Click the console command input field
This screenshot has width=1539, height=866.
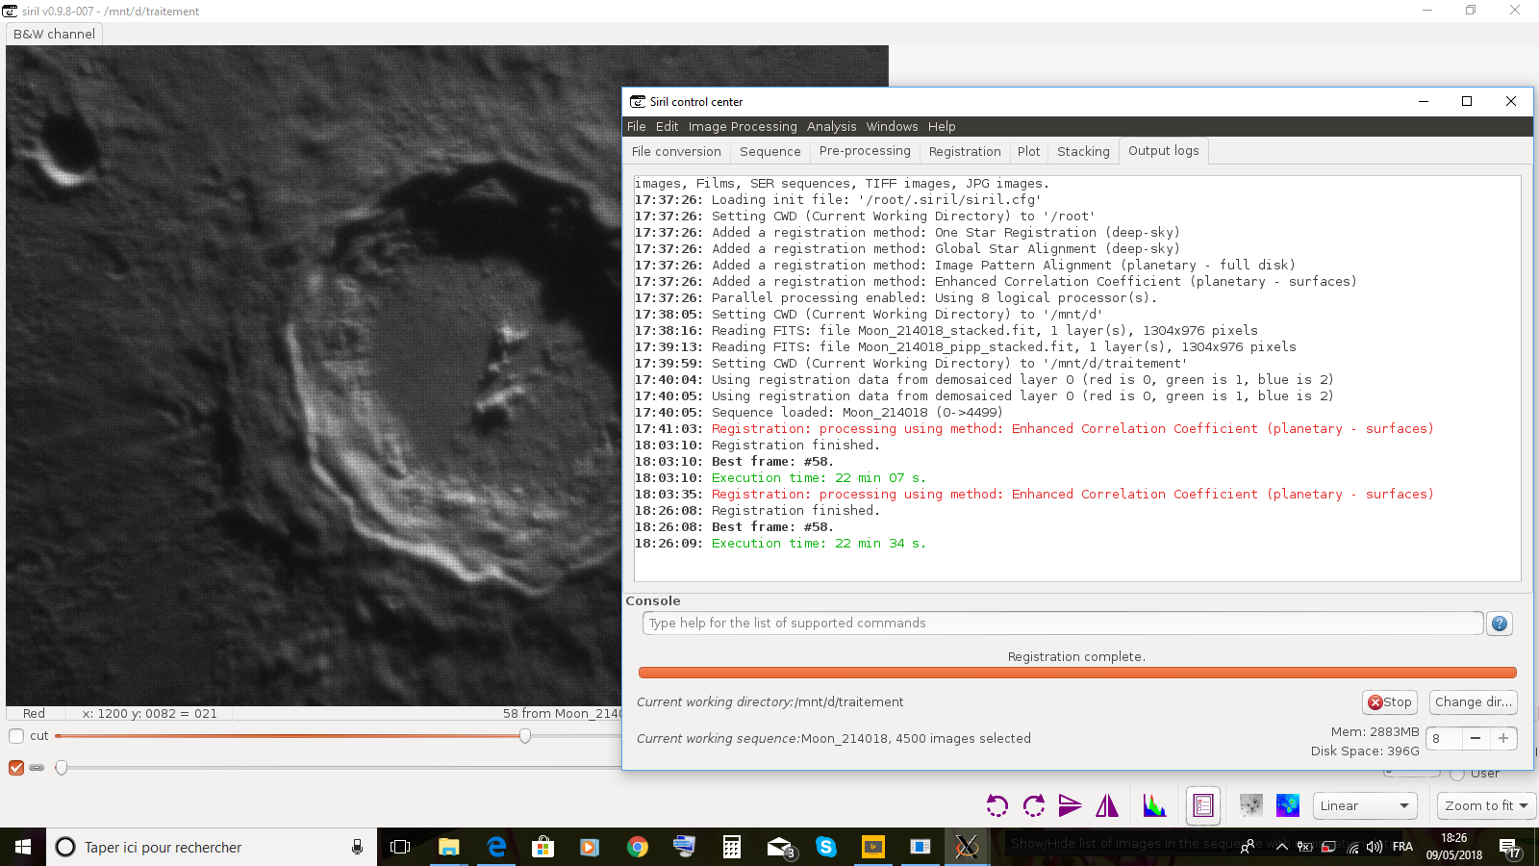tap(1063, 624)
